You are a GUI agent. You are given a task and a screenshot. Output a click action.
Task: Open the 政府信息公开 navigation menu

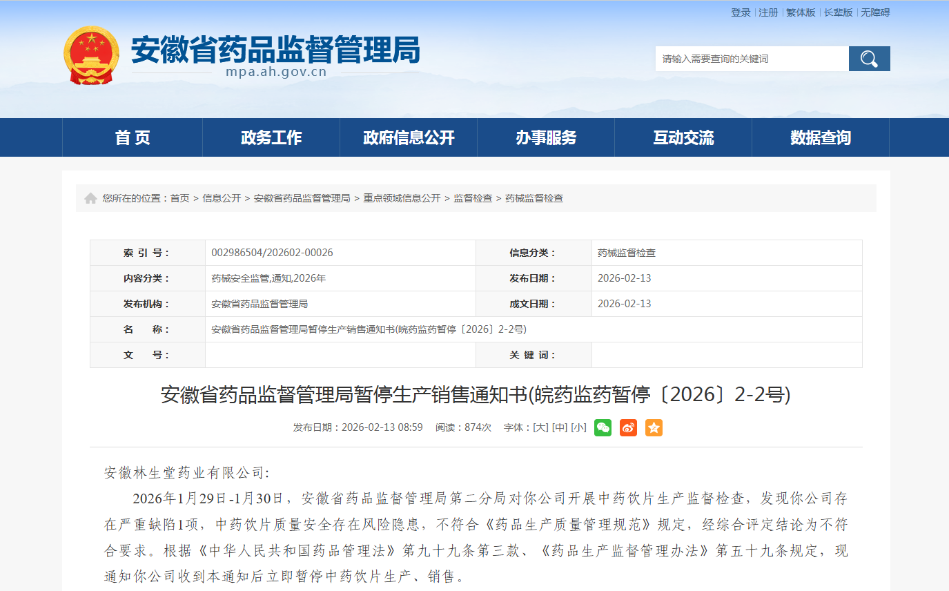click(409, 137)
